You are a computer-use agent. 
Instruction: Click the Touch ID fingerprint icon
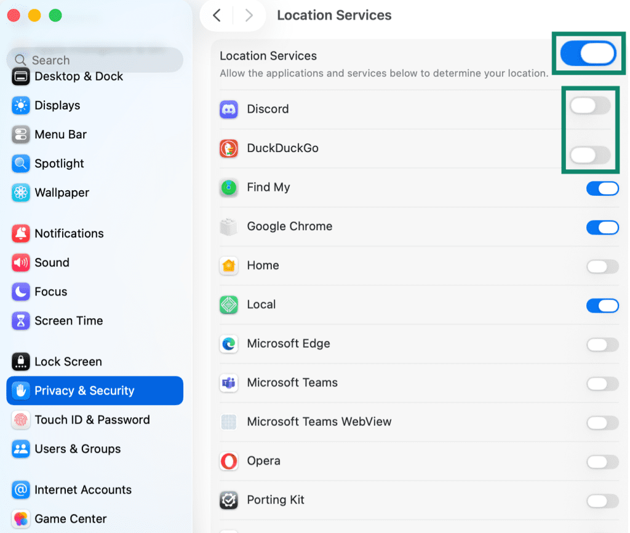[x=20, y=420]
